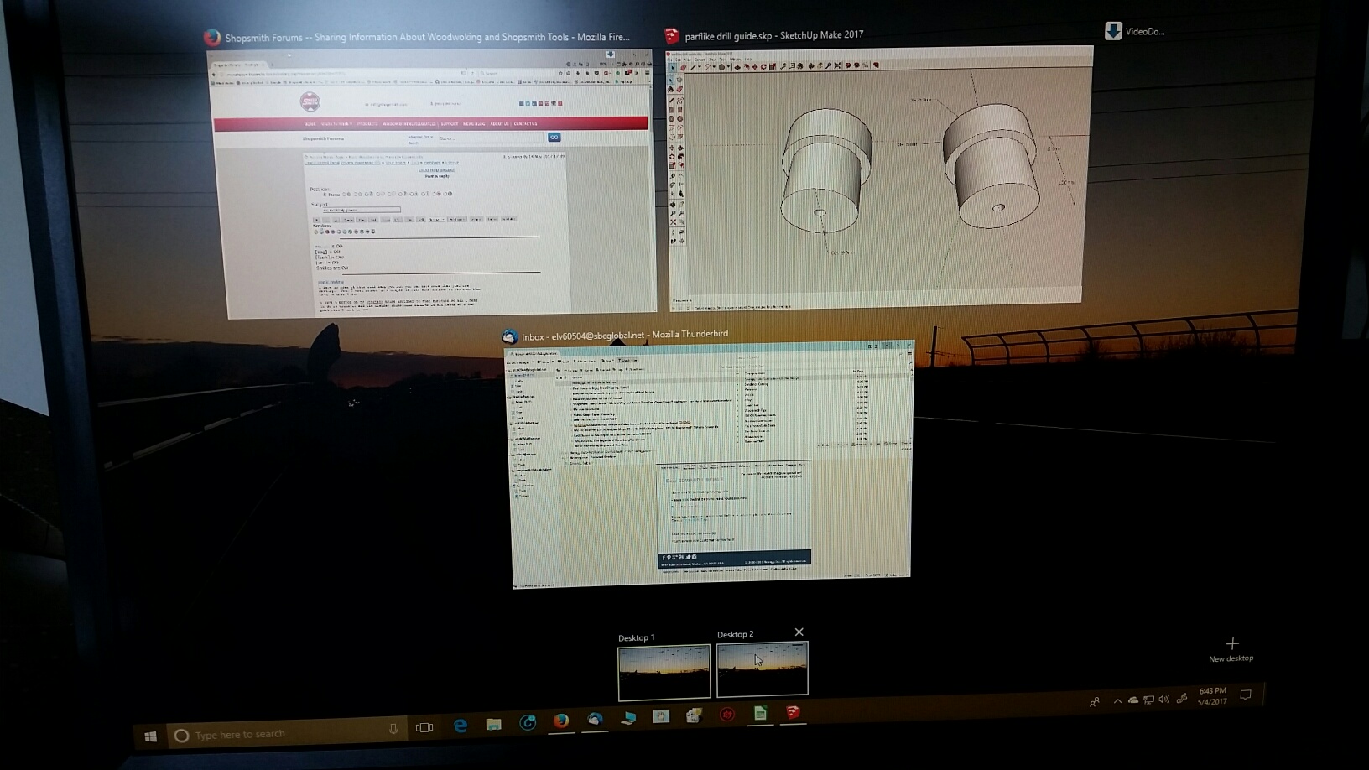Open the Windows Start menu
Viewport: 1369px width, 770px height.
[150, 736]
